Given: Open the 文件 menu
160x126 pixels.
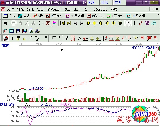Looking at the screenshot, I should pyautogui.click(x=10, y=9).
